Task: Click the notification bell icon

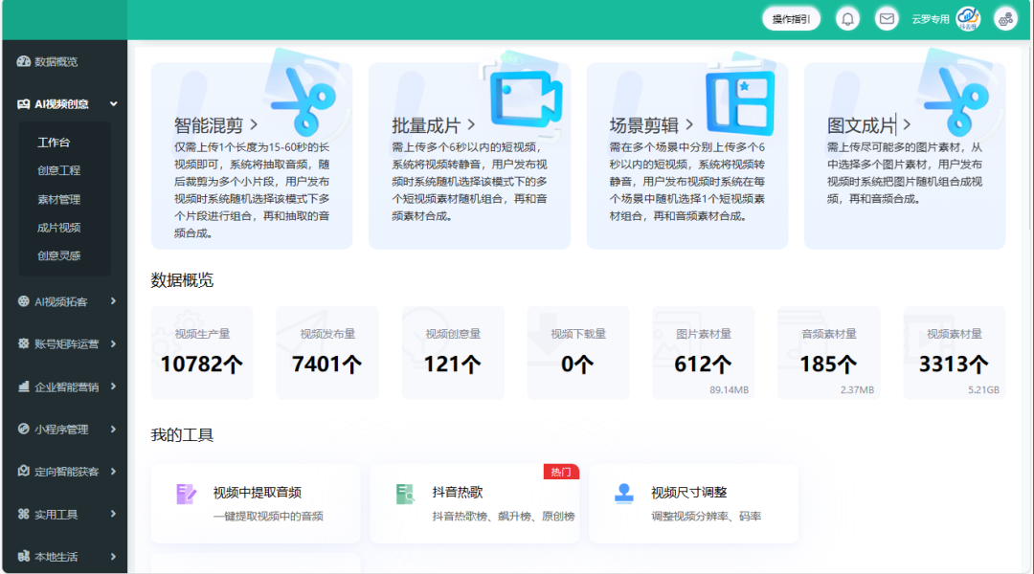Action: click(847, 19)
